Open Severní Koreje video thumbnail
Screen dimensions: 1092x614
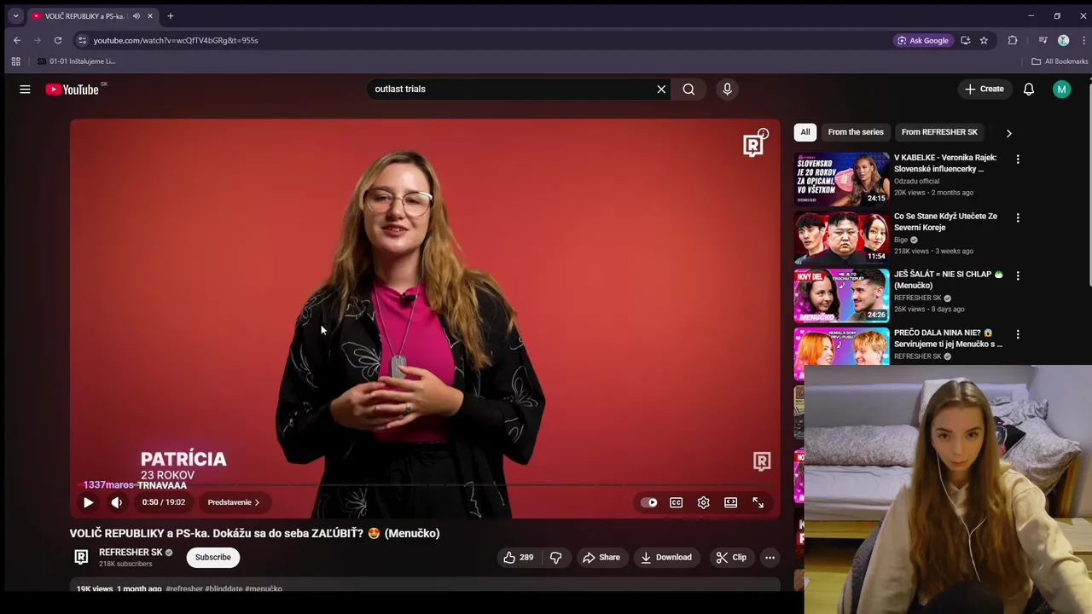841,237
